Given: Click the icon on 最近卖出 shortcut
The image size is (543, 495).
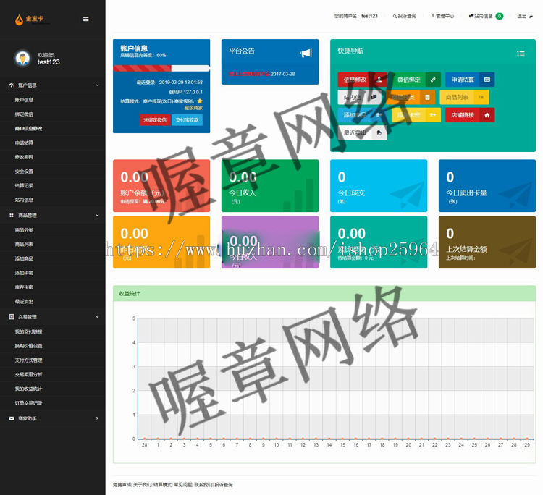Looking at the screenshot, I should 379,132.
